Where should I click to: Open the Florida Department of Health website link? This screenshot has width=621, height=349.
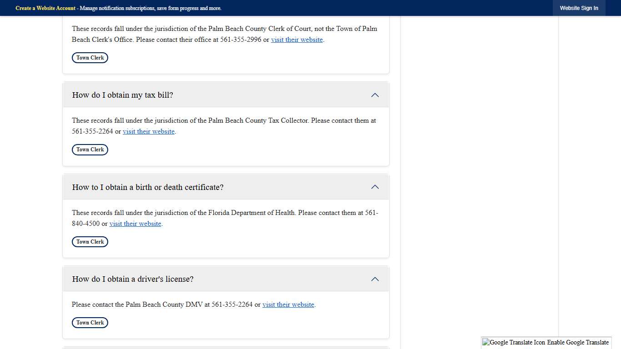point(135,224)
